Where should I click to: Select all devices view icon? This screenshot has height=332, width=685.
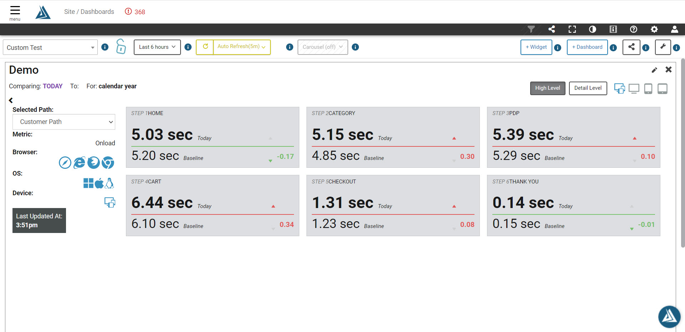pyautogui.click(x=620, y=88)
